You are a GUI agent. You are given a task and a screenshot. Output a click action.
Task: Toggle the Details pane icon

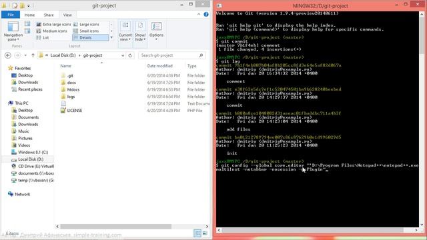(x=27, y=31)
